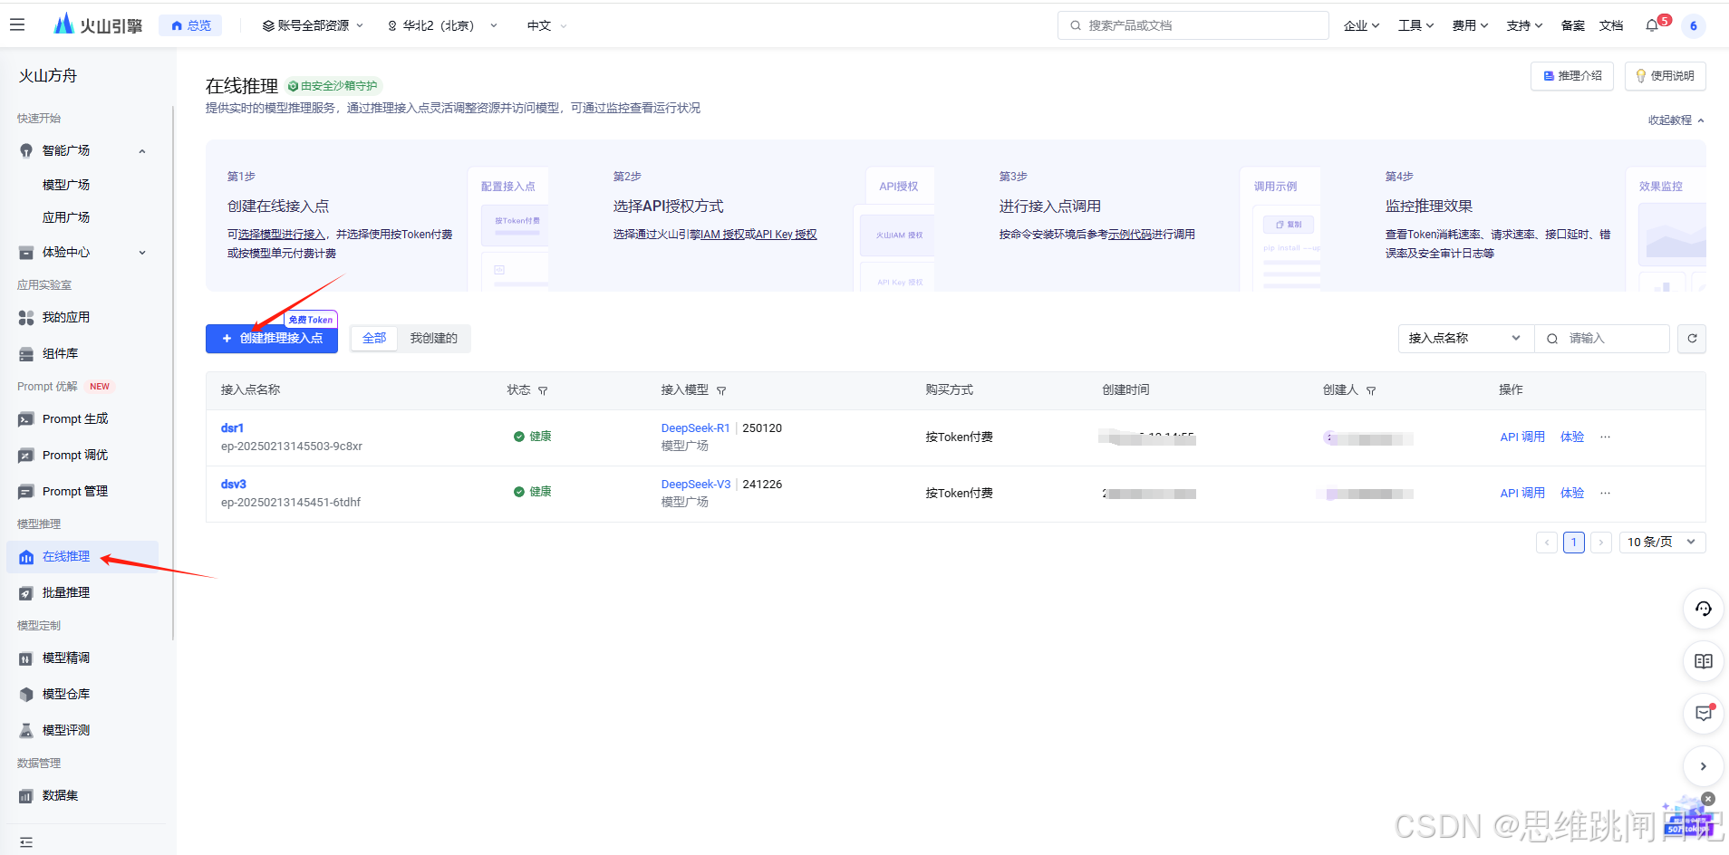Switch to the 我创建的 tab
1729x855 pixels.
point(434,339)
